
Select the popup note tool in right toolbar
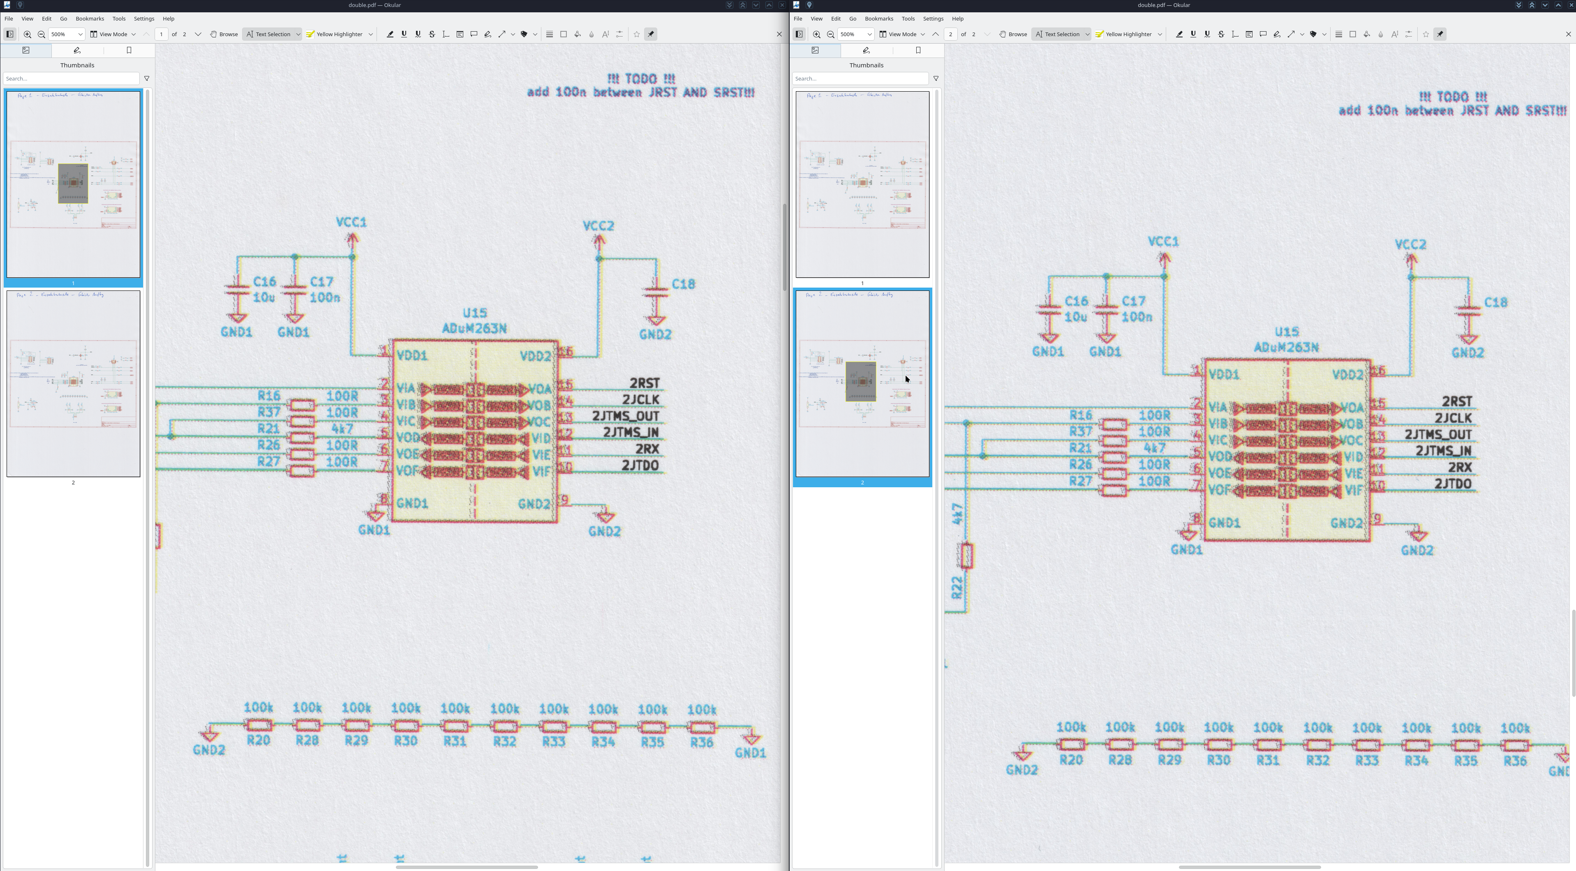point(1263,34)
